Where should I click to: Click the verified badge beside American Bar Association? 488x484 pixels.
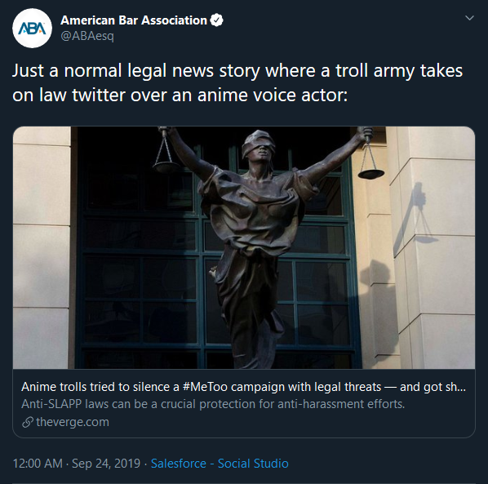(x=216, y=20)
